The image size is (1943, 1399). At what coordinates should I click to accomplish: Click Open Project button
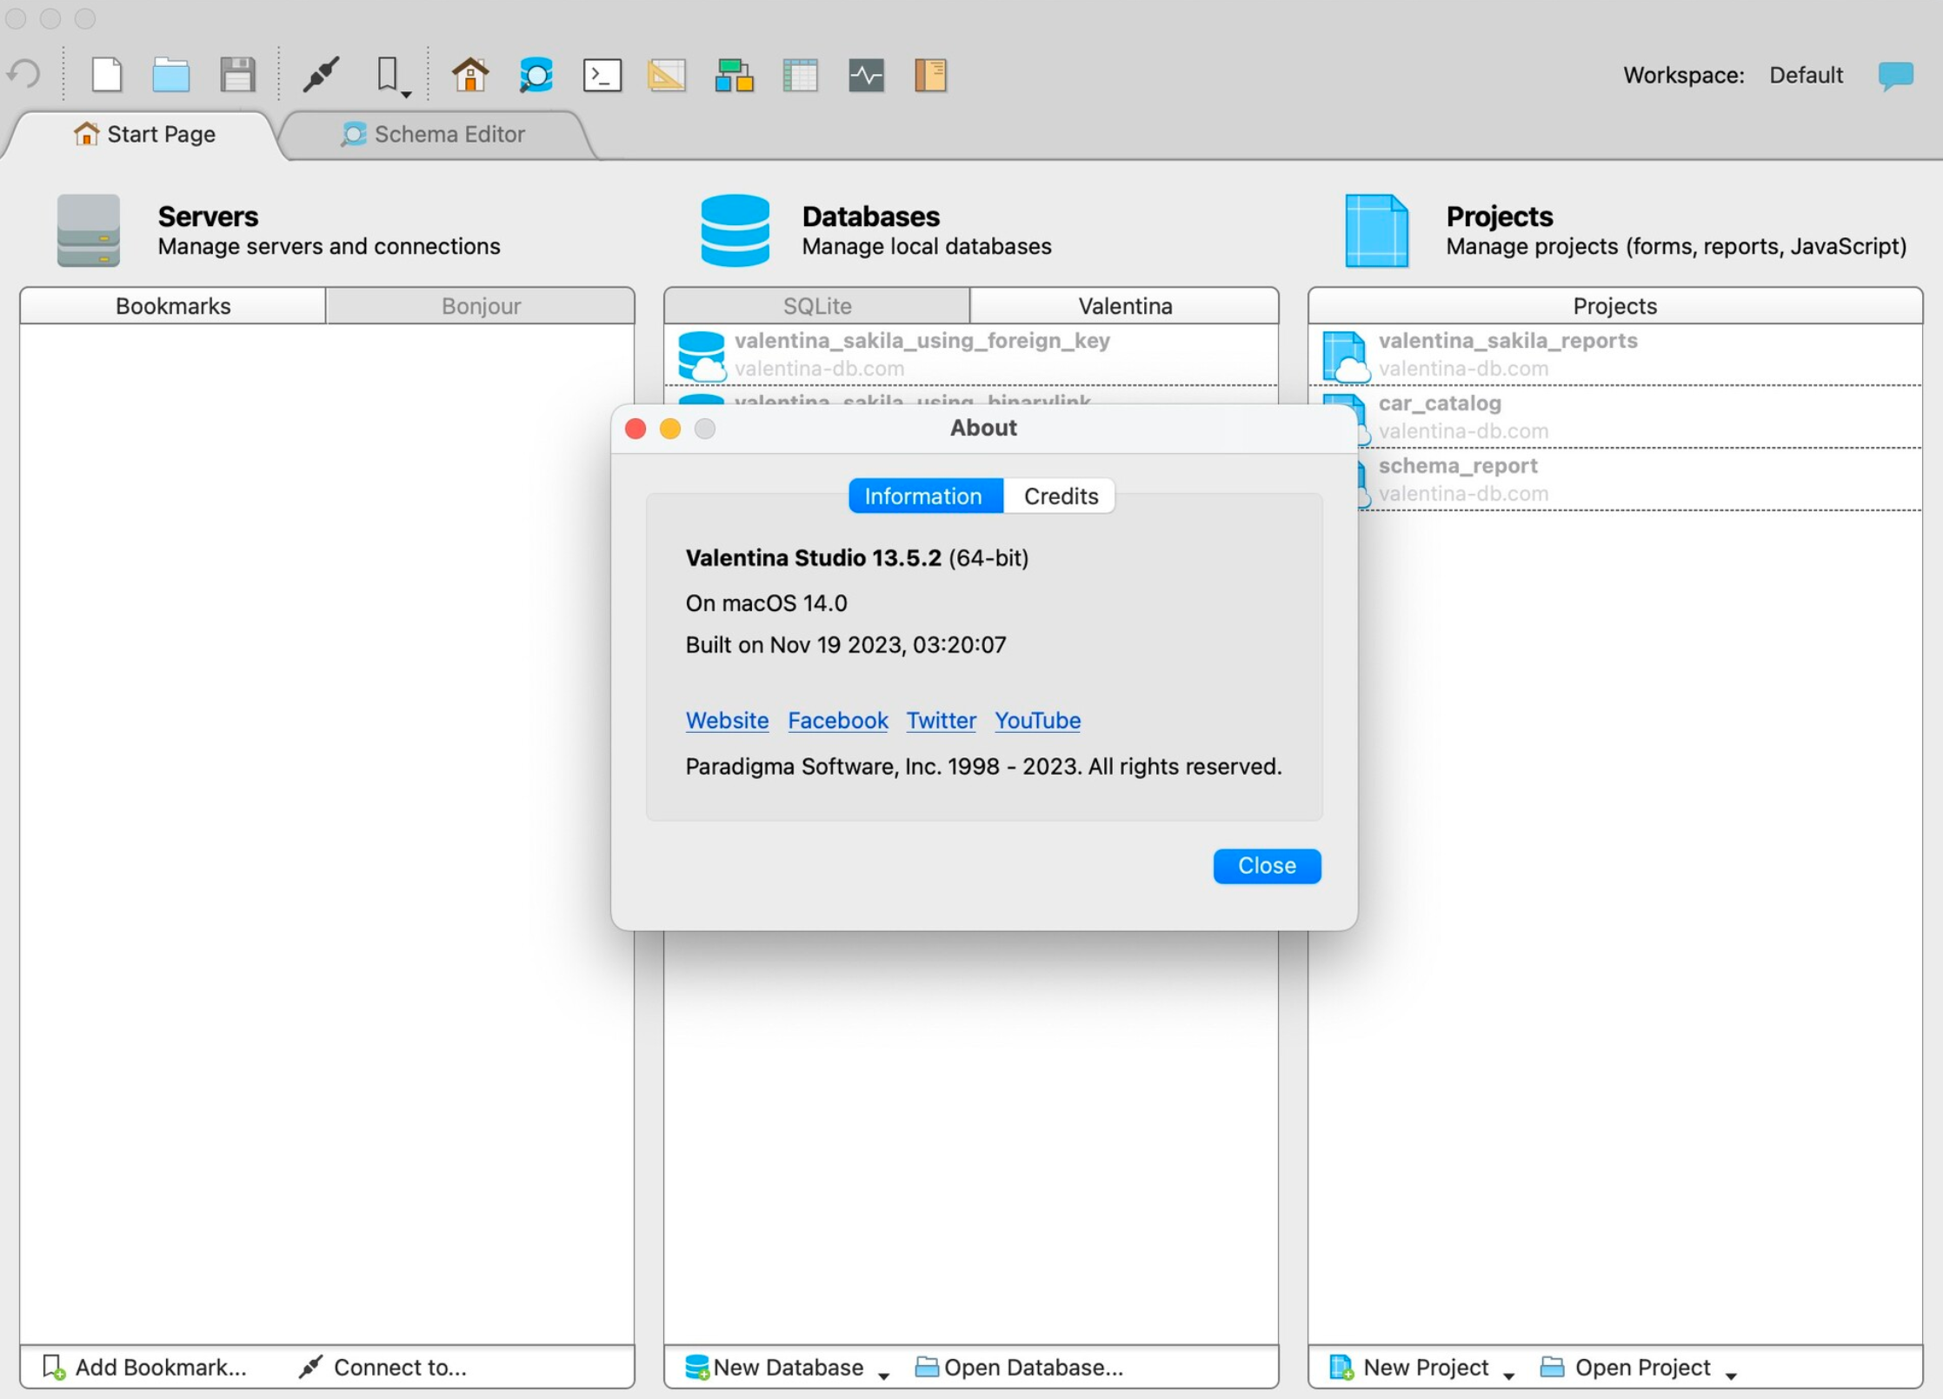click(1625, 1367)
